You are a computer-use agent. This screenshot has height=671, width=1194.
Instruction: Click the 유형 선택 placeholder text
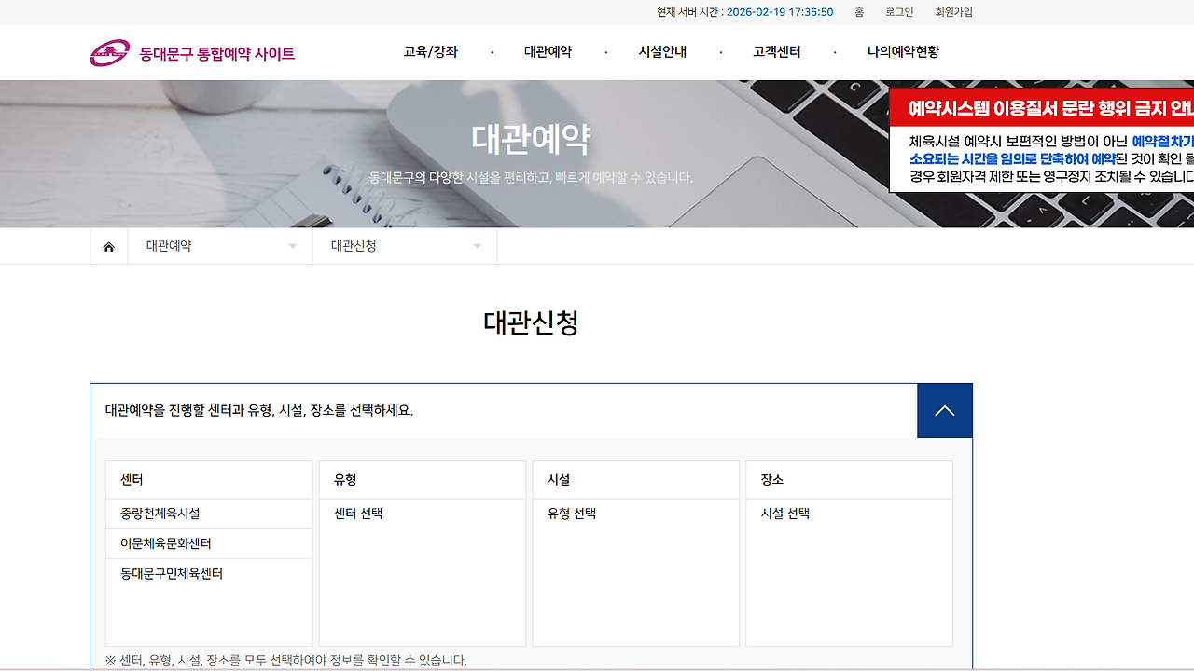pos(572,514)
